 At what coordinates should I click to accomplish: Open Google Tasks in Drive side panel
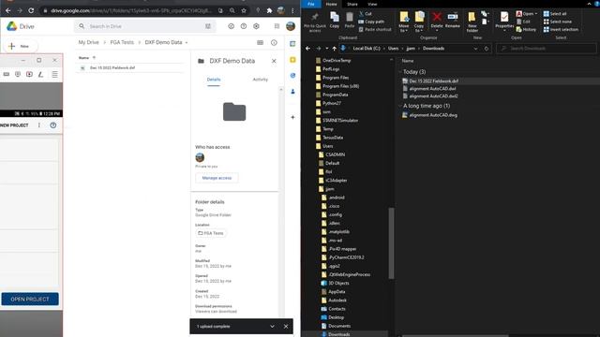pos(292,76)
